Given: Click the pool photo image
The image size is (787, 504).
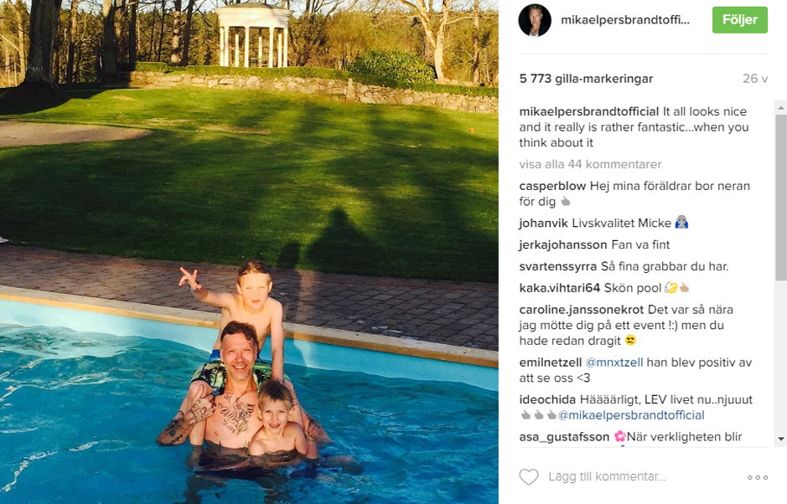Looking at the screenshot, I should [249, 252].
